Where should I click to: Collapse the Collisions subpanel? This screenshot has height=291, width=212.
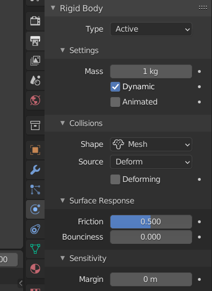[63, 123]
